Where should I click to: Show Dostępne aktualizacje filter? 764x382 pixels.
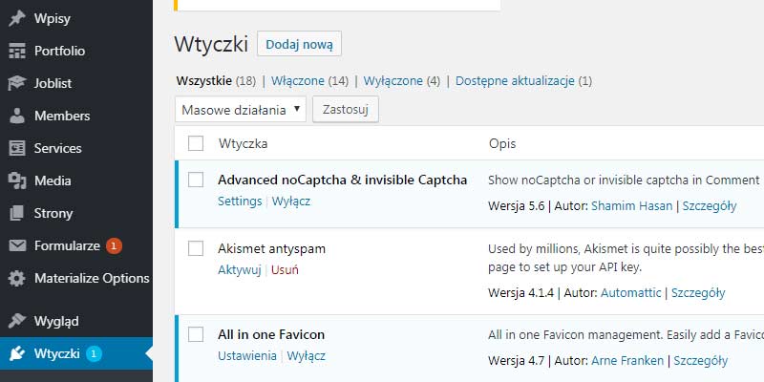coord(515,81)
